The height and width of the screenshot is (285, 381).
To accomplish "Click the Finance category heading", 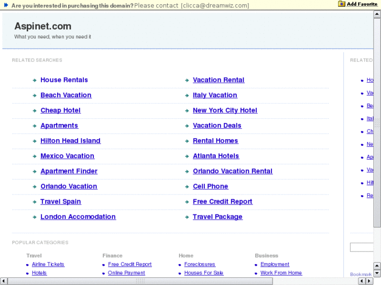I will [x=113, y=256].
